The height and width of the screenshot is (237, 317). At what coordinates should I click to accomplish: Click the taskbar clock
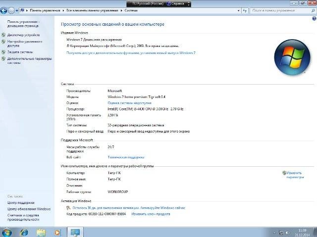coord(302,233)
